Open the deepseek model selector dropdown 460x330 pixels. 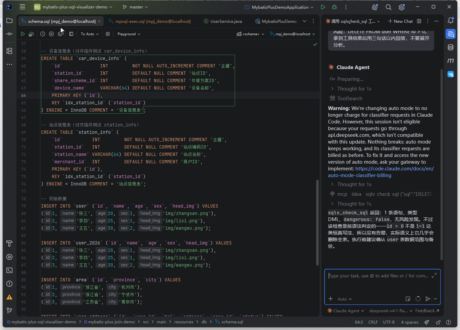[x=390, y=311]
